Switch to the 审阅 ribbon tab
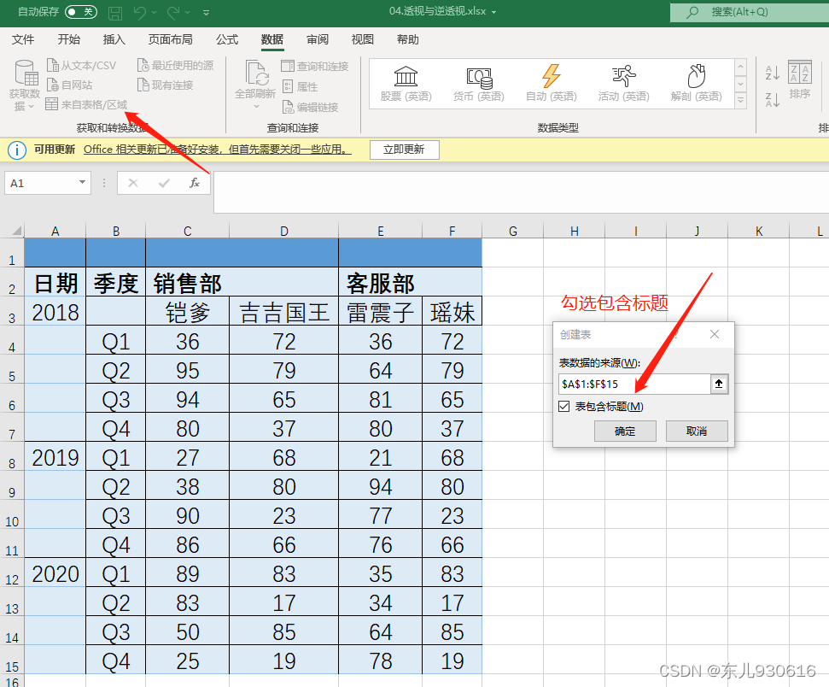 click(x=318, y=39)
